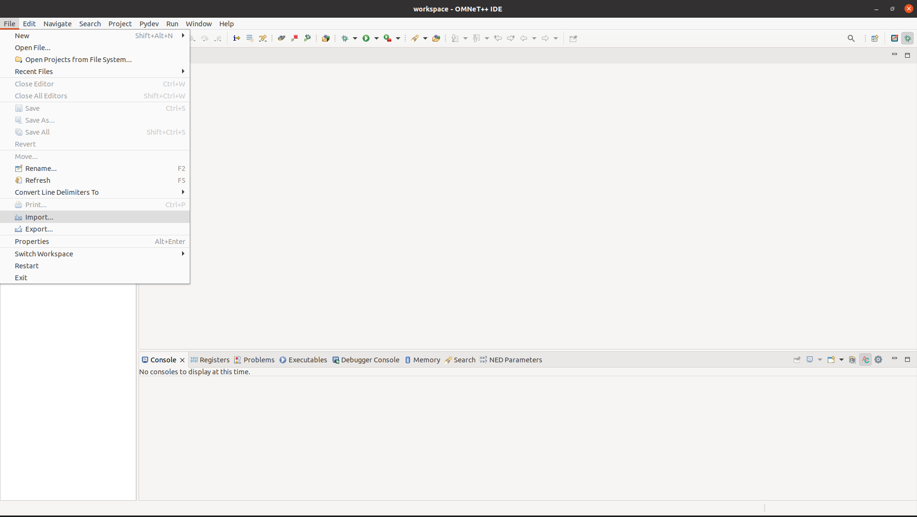917x517 pixels.
Task: Click the Use Step Filters toolbar icon
Action: point(263,38)
